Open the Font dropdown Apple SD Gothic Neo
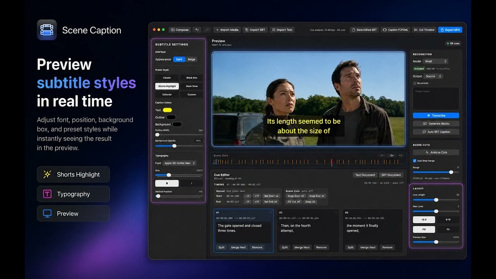This screenshot has height=279, width=496. point(179,163)
